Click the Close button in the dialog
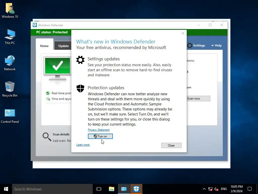This screenshot has width=258, height=194. tap(171, 145)
